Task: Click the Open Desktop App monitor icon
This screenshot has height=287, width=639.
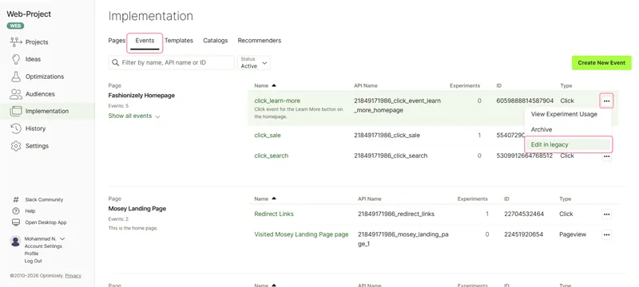Action: pos(16,222)
